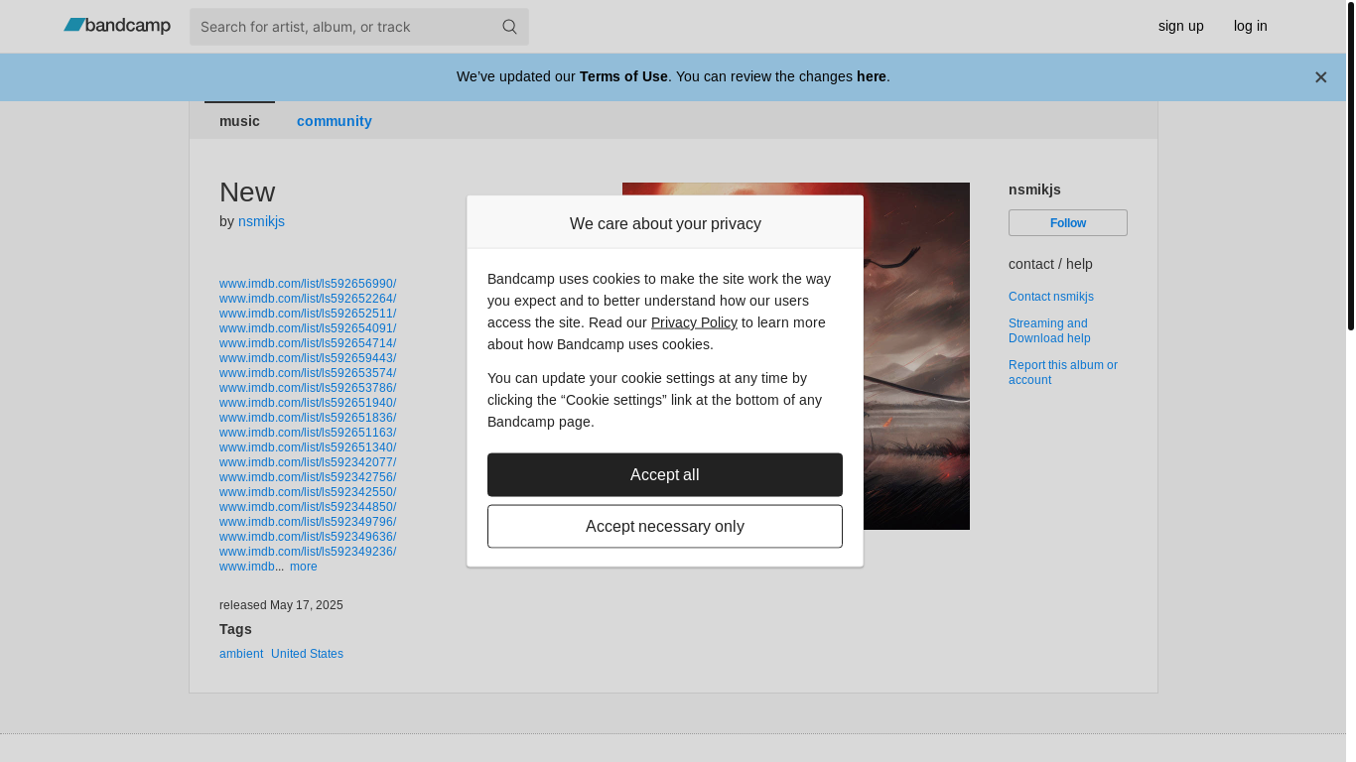This screenshot has height=762, width=1356.
Task: Open the nsmikjs artist link under the title
Action: (x=261, y=221)
